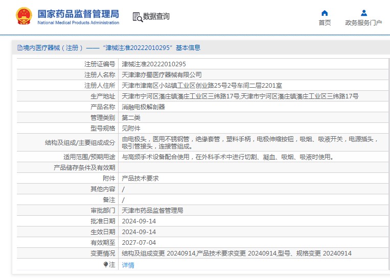Click the 变更情况 change history text
Image resolution: width=390 pixels, height=279 pixels.
(x=237, y=253)
